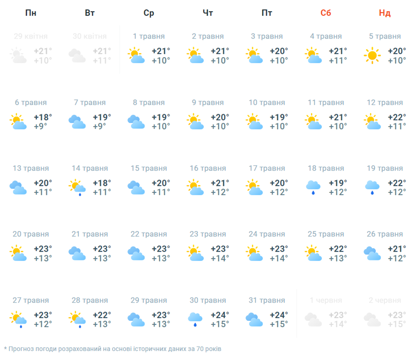
Task: Open the 24 травня date link
Action: (x=267, y=234)
